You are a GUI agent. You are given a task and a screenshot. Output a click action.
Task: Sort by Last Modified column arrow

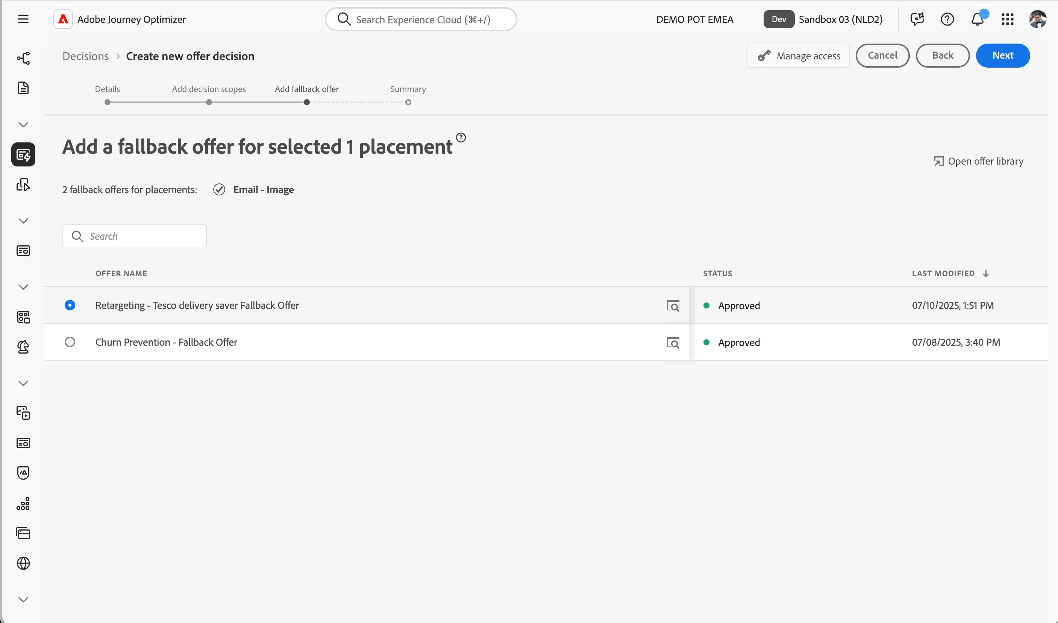point(986,274)
